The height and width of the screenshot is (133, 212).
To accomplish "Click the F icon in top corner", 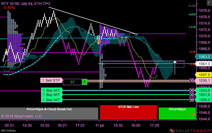I will coord(209,3).
